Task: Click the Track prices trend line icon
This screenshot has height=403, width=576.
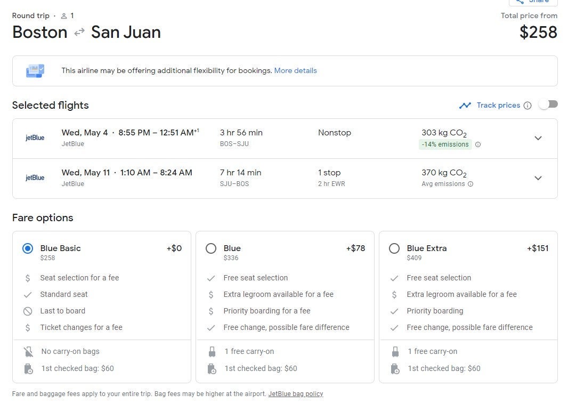Action: click(465, 106)
